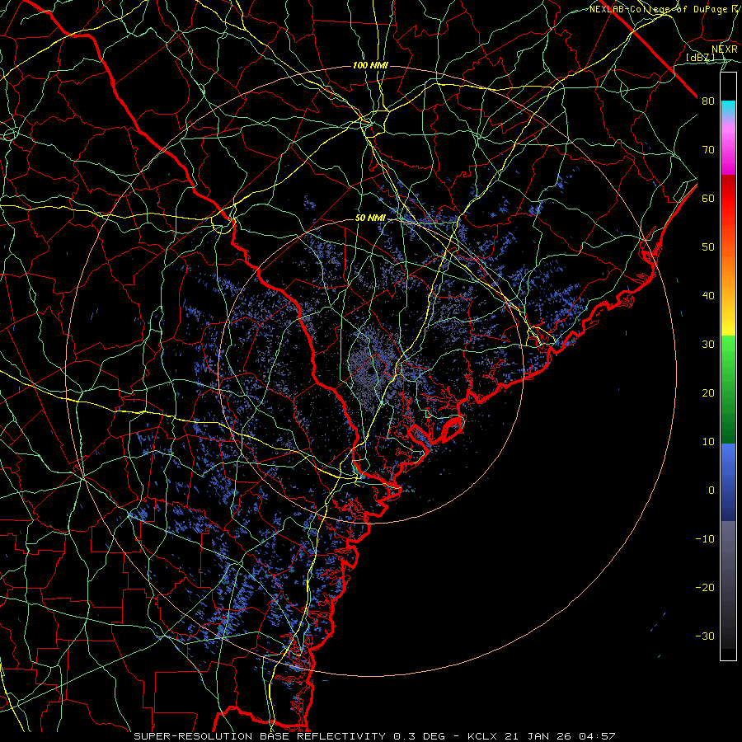
Task: Click the radar site at the rings' center
Action: [x=371, y=370]
